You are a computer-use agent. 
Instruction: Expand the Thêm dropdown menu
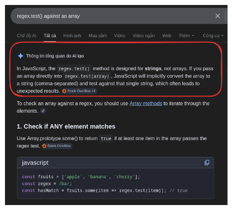pos(186,36)
